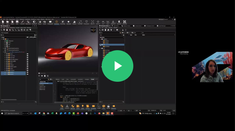Click the Scenegraph search field
Image resolution: width=235 pixels, height=131 pixels.
tap(18, 35)
